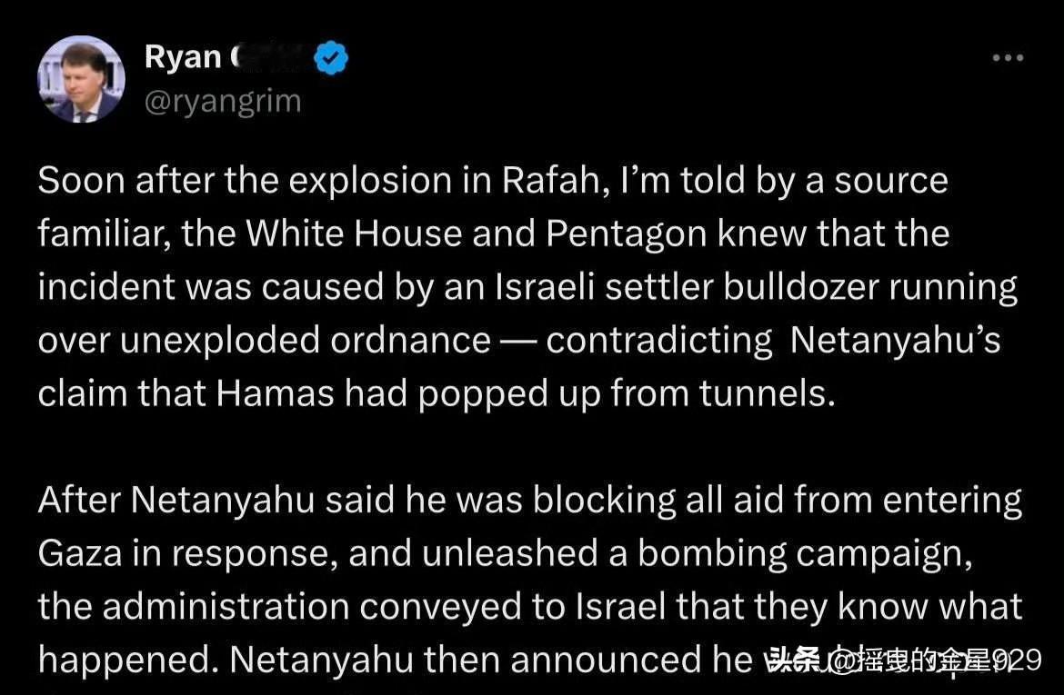Open the more options three-dot menu
Viewport: 1064px width, 695px height.
(1008, 59)
